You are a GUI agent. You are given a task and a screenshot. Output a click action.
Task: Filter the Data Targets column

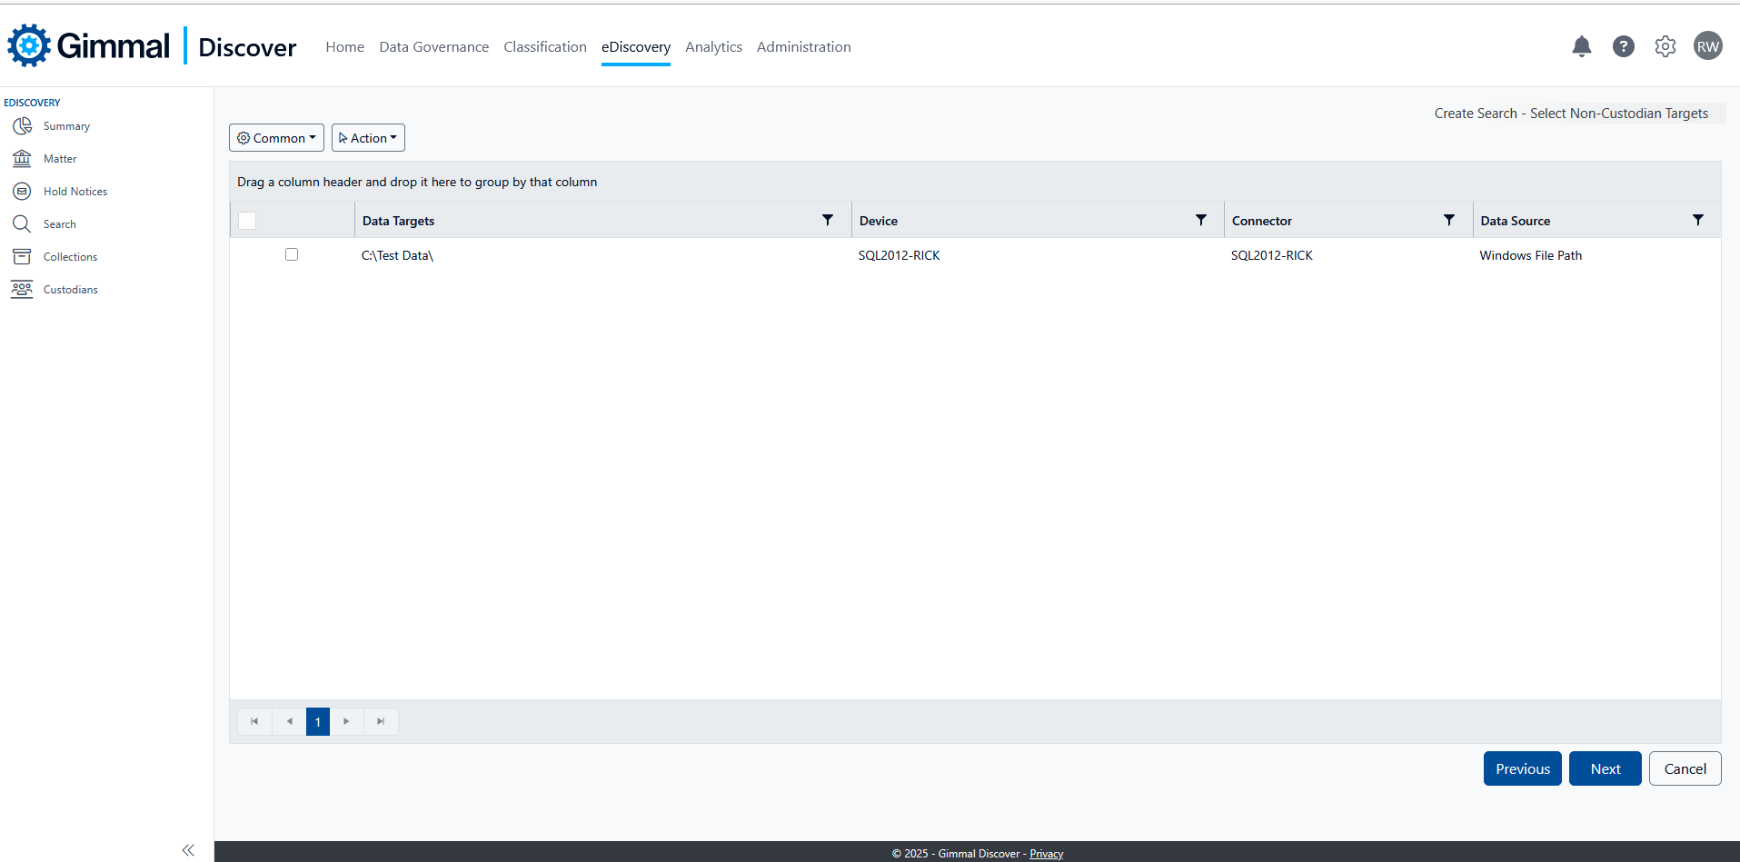tap(827, 221)
